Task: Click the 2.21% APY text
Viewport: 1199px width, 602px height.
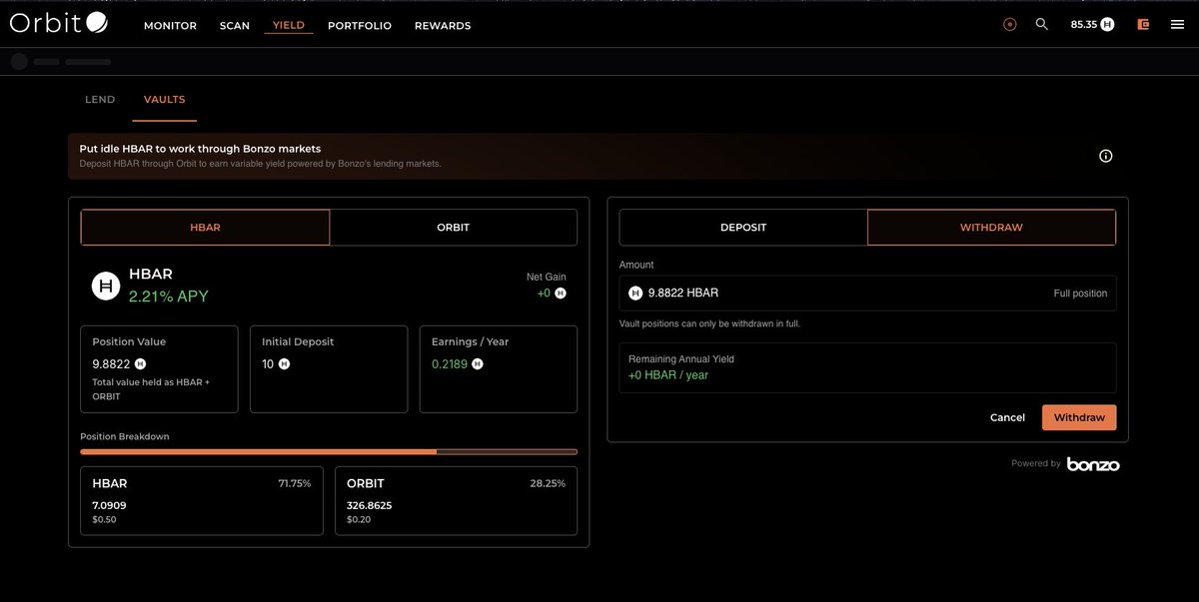Action: pos(169,297)
